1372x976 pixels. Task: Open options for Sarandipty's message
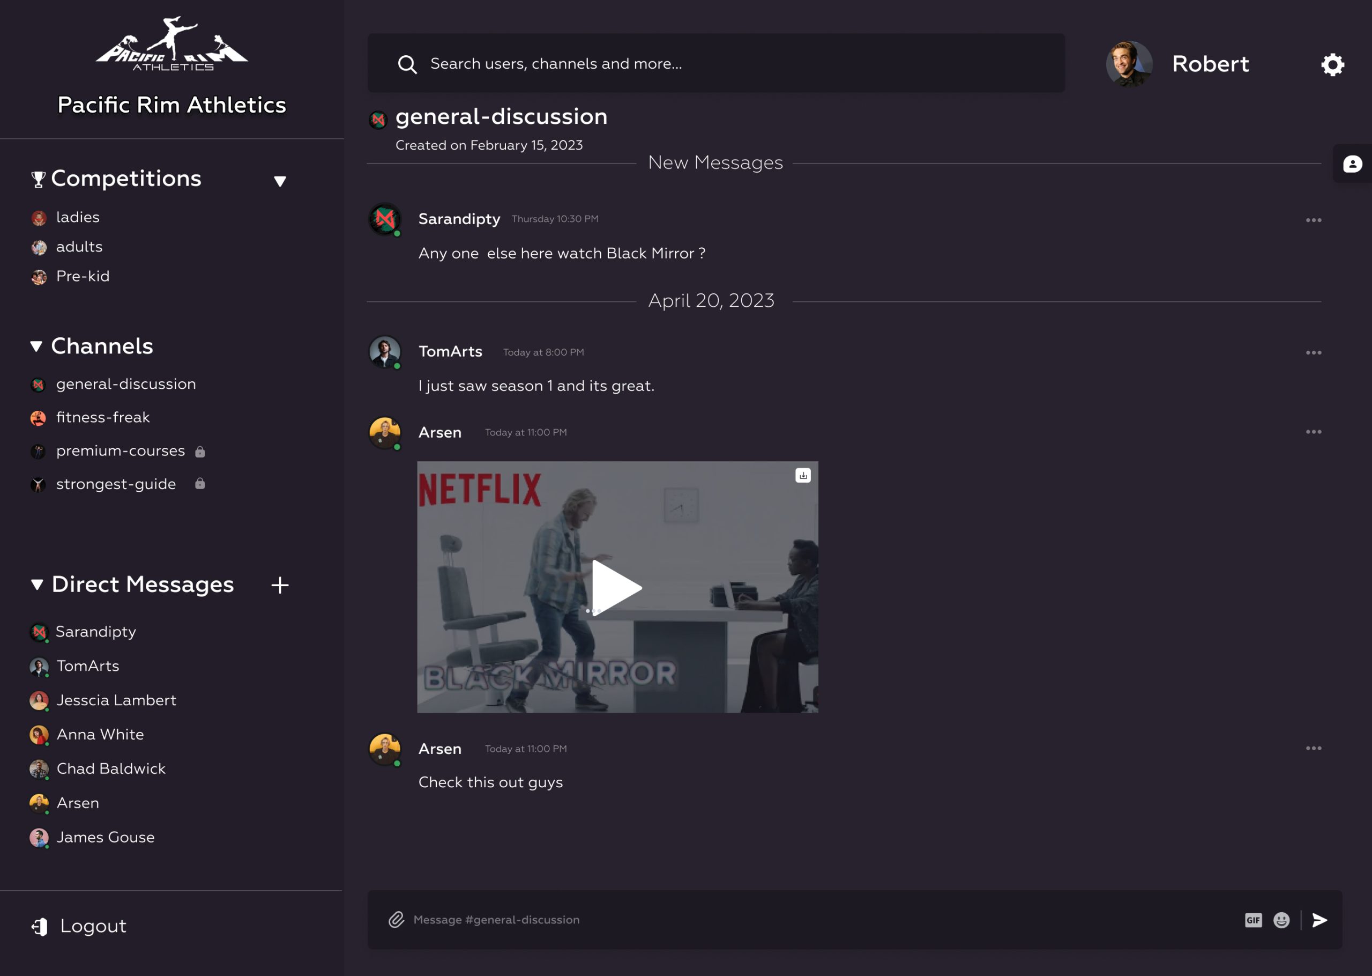1313,220
